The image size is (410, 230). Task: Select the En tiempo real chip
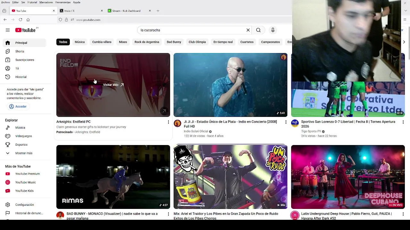tap(223, 42)
